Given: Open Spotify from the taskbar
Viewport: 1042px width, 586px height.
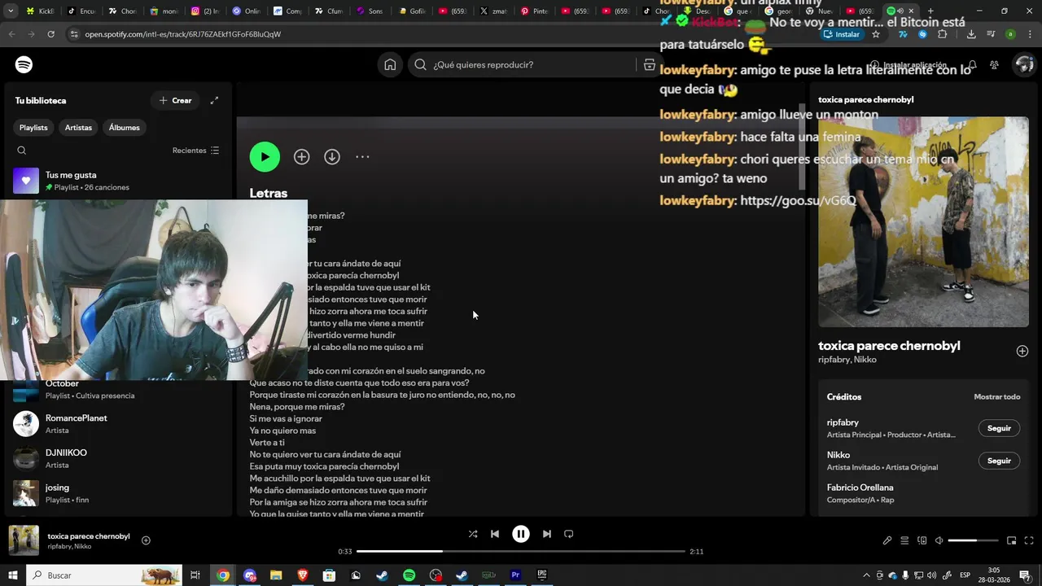Looking at the screenshot, I should pos(409,575).
